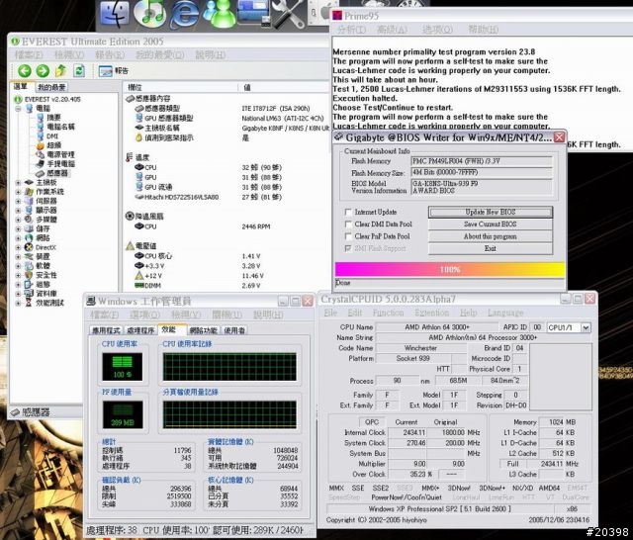This screenshot has width=633, height=540.
Task: Click the Save Current BIOS button
Action: tap(491, 224)
